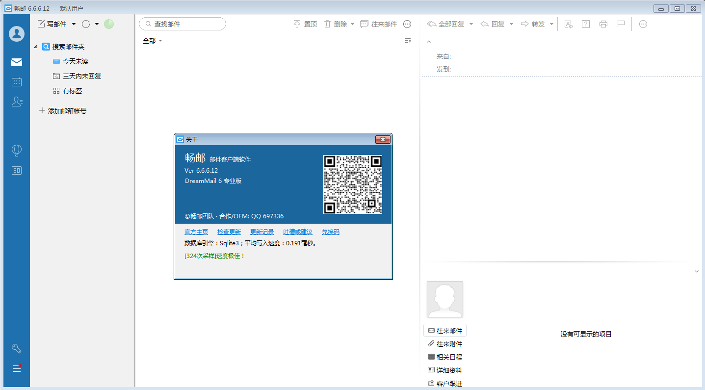Viewport: 705px width, 390px height.
Task: Open the 全部 filter dropdown
Action: (x=152, y=41)
